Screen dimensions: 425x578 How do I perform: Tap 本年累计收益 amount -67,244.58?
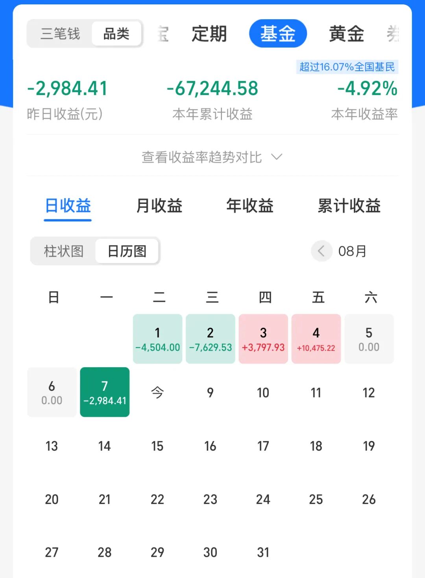click(x=213, y=88)
